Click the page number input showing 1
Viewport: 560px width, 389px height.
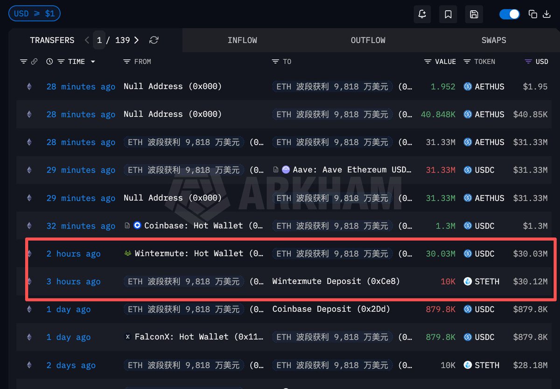tap(99, 40)
